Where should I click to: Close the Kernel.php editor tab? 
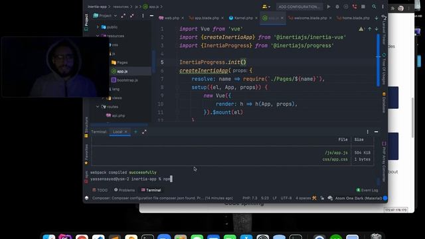click(256, 18)
